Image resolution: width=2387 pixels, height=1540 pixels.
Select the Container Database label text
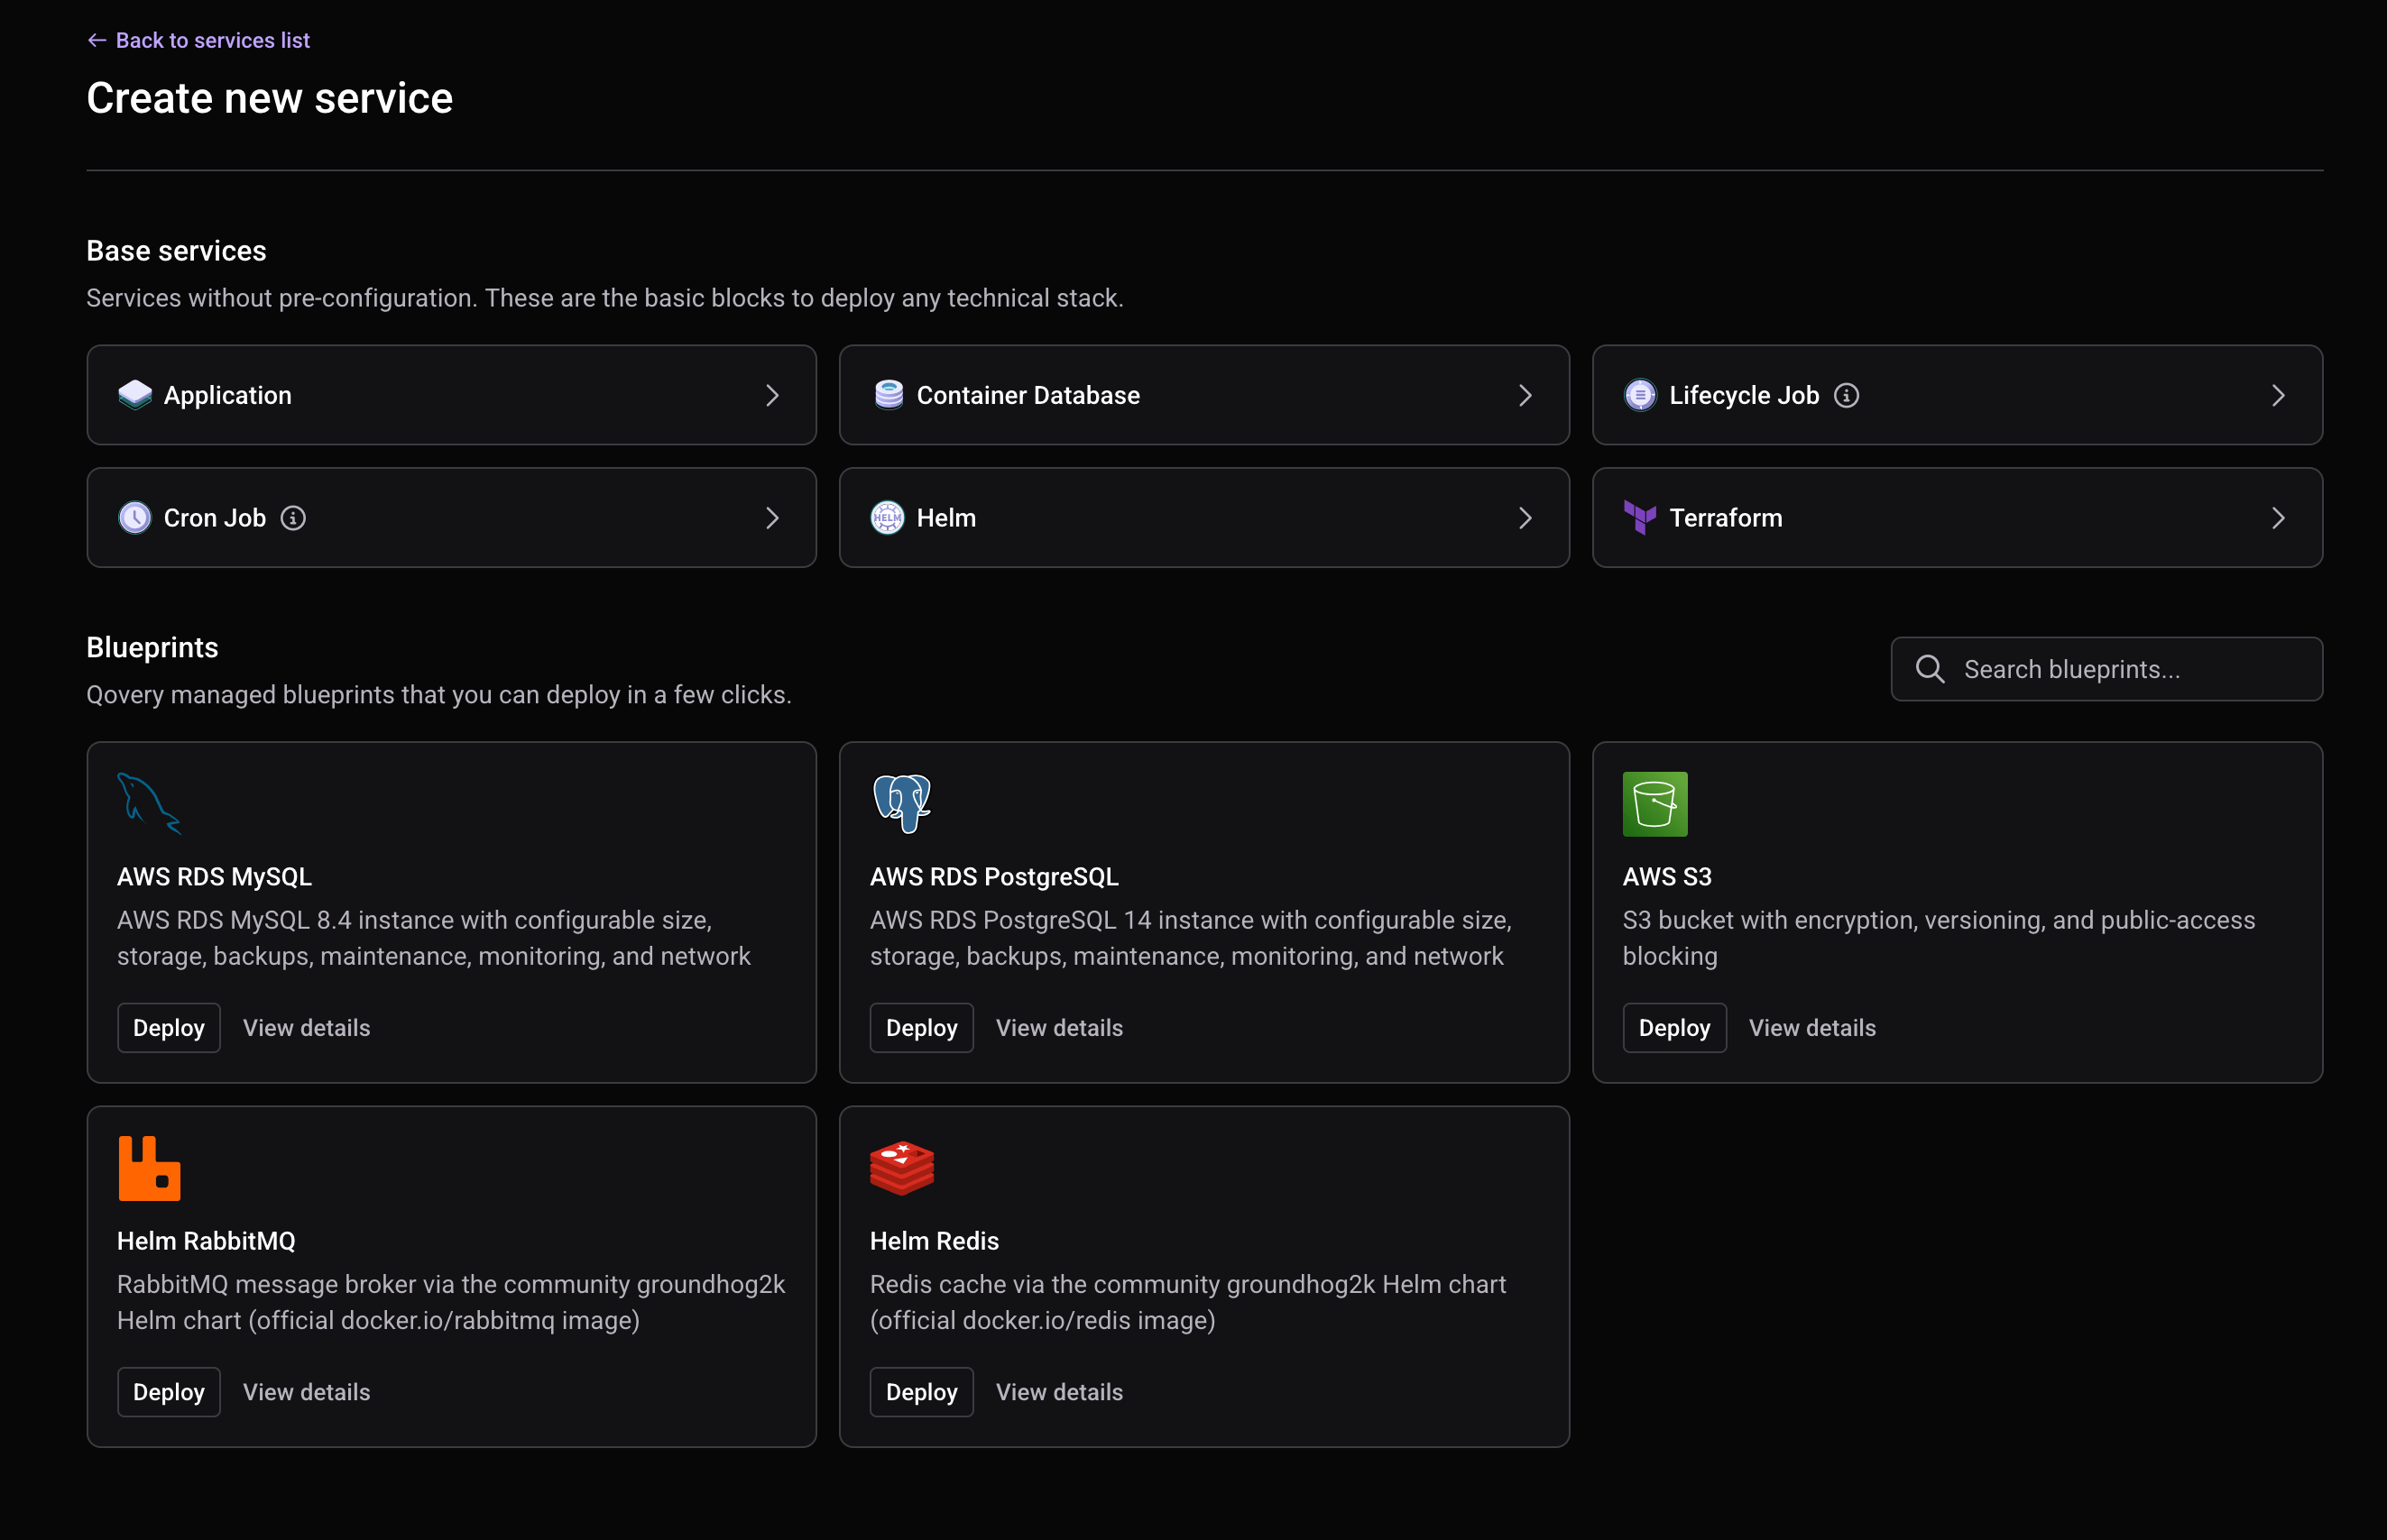pyautogui.click(x=1028, y=396)
